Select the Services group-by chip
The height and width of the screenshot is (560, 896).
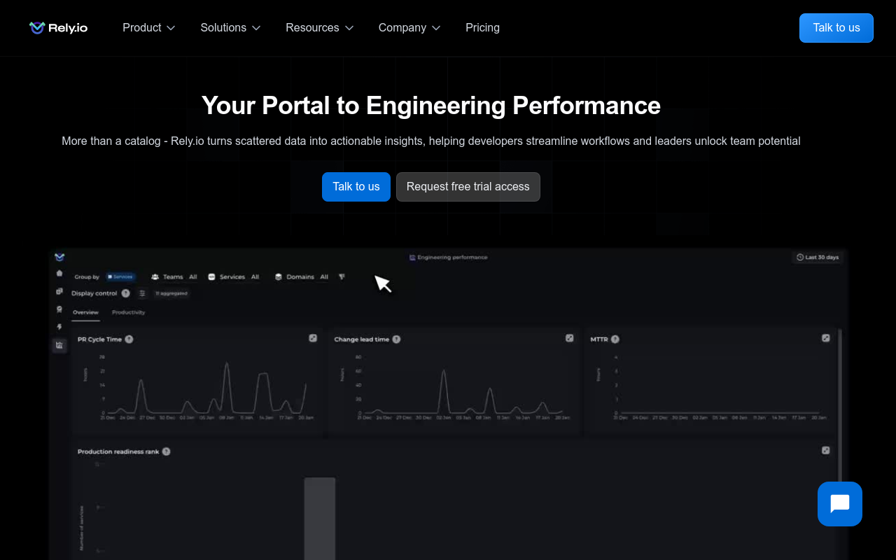120,277
